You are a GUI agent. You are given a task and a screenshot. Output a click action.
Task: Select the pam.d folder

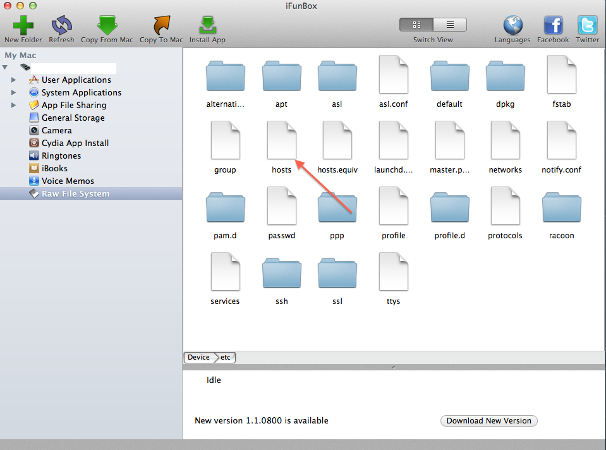point(226,207)
